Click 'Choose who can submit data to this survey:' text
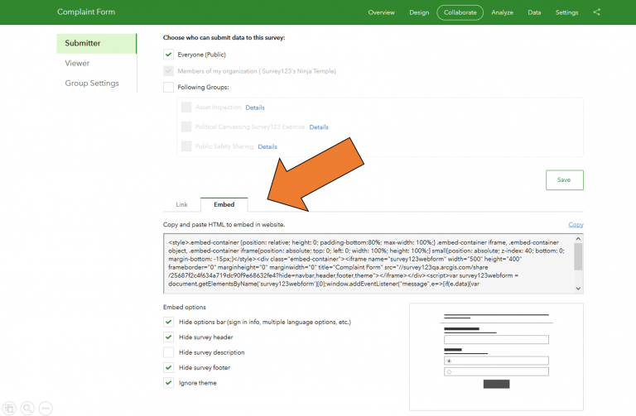The image size is (636, 416). pyautogui.click(x=224, y=38)
